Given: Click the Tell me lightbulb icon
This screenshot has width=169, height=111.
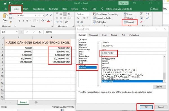Looking at the screenshot, I should (x=102, y=9).
